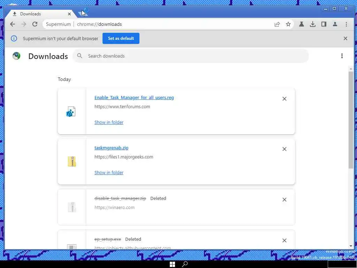Click the Supermium site chip in address bar
The width and height of the screenshot is (357, 268).
coord(58,24)
